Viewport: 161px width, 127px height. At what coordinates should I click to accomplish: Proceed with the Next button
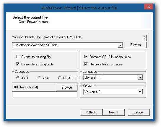tap(113, 112)
